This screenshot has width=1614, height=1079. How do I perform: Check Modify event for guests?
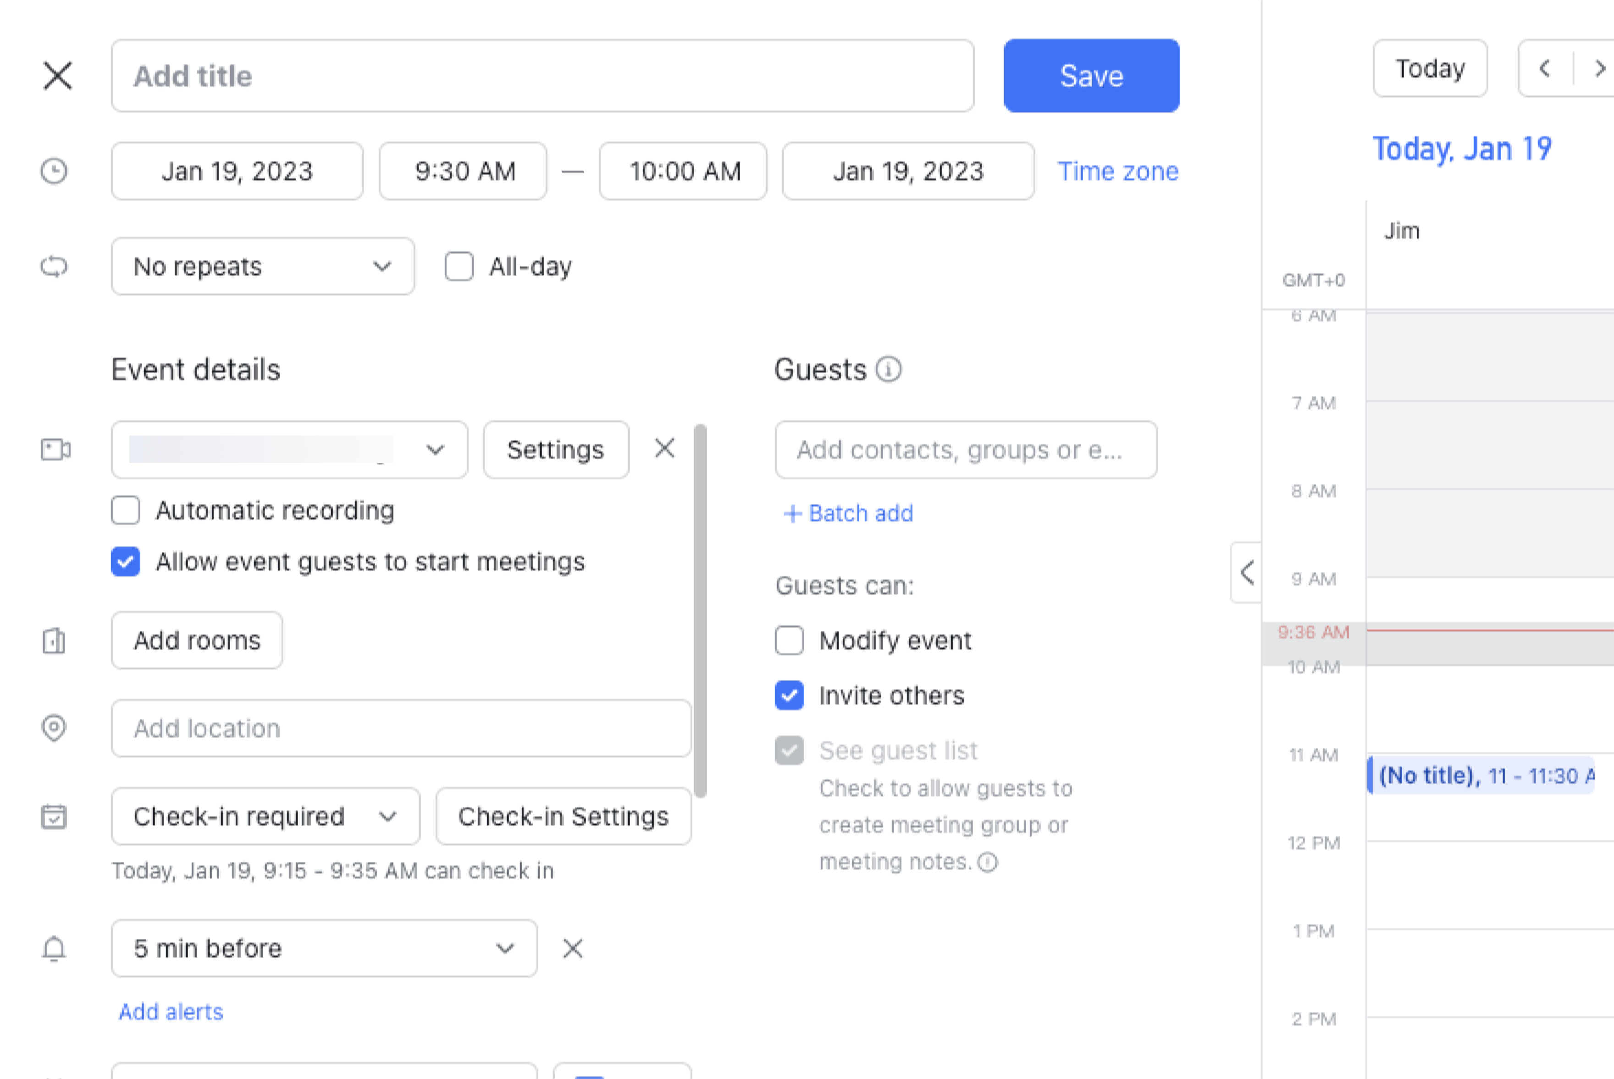point(789,640)
